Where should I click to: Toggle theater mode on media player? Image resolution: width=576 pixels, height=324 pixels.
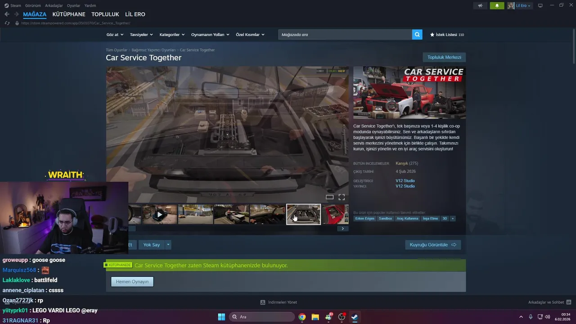click(329, 197)
